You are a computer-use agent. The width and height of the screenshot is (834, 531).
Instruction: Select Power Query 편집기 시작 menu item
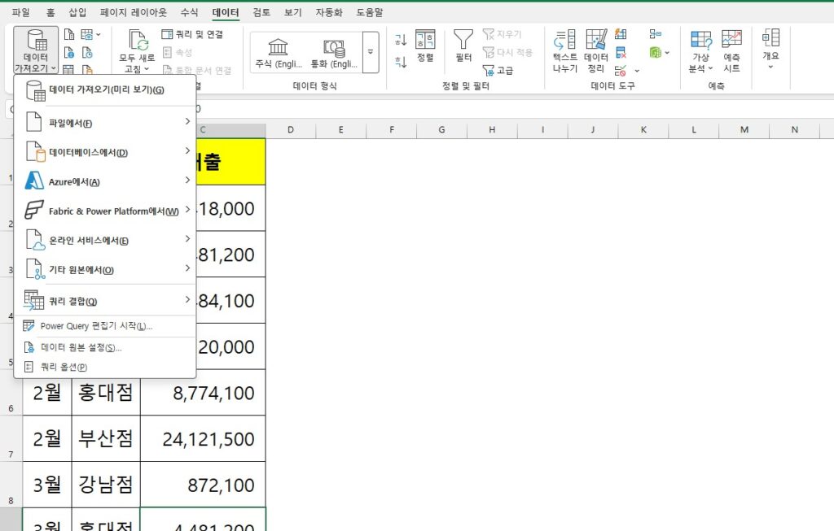click(x=96, y=326)
